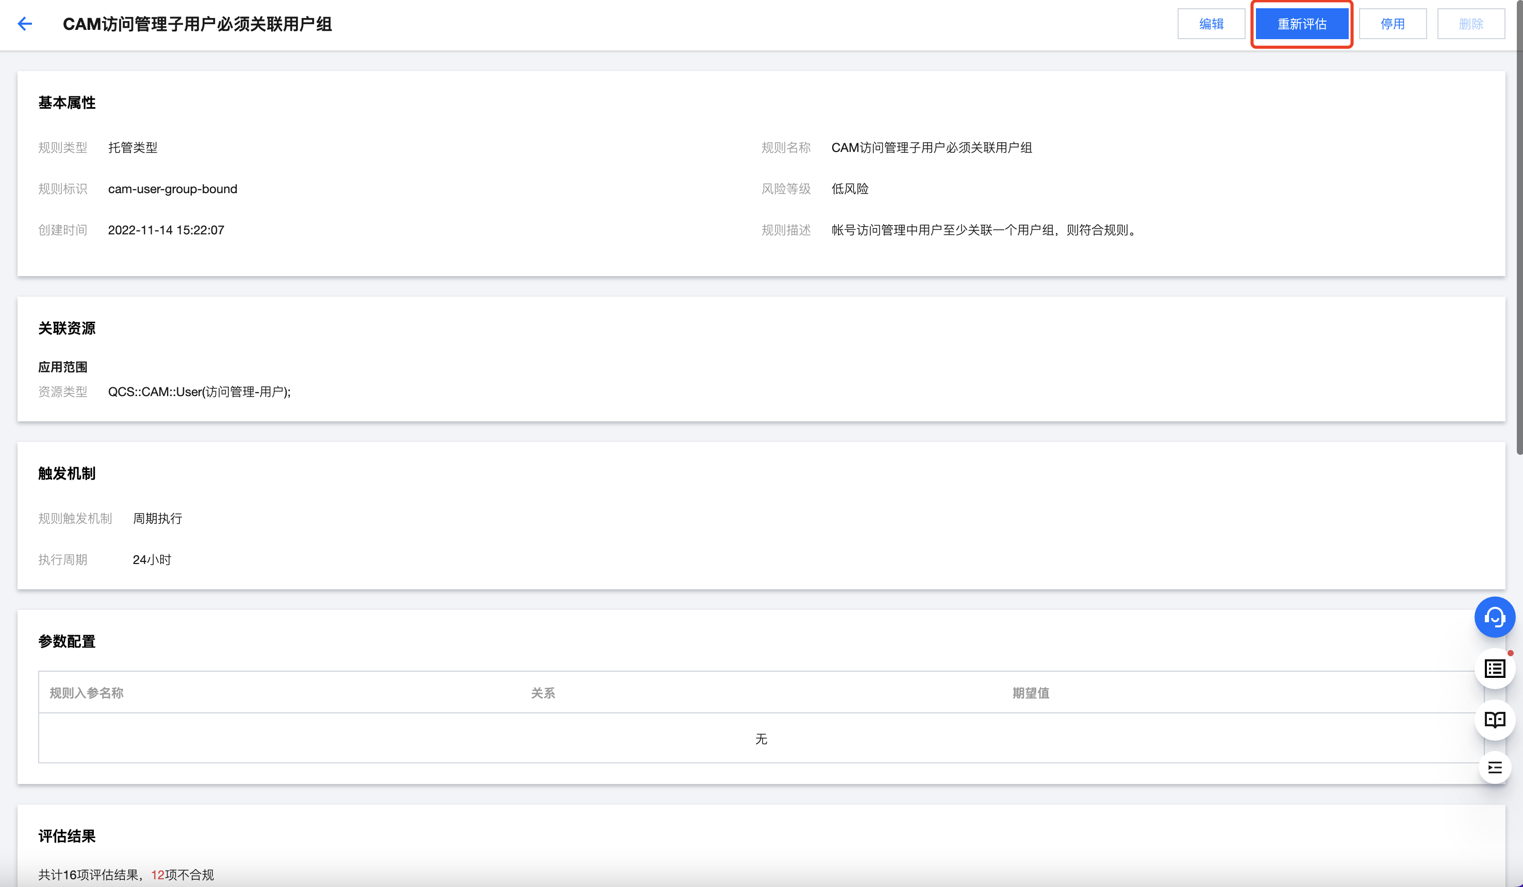Click the 规则入参名称 column header
Screen dimensions: 1523x887
[x=87, y=693]
